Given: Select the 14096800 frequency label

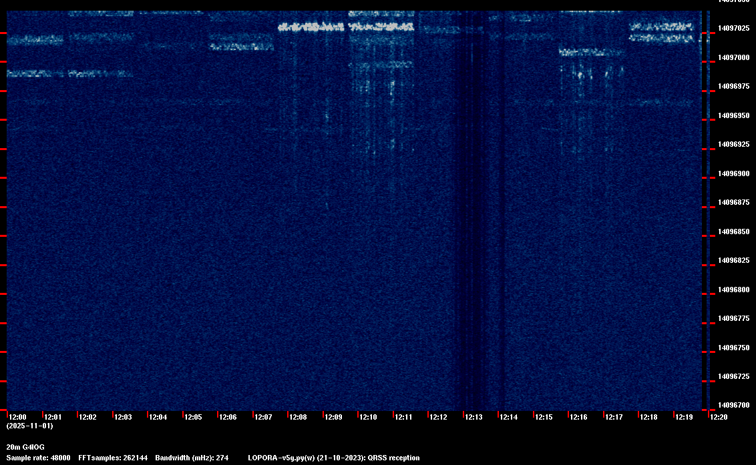Looking at the screenshot, I should [734, 290].
